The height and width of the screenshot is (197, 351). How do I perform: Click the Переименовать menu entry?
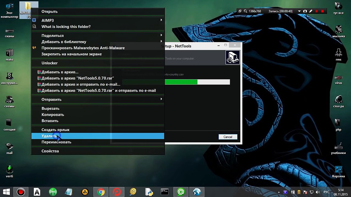click(98, 142)
